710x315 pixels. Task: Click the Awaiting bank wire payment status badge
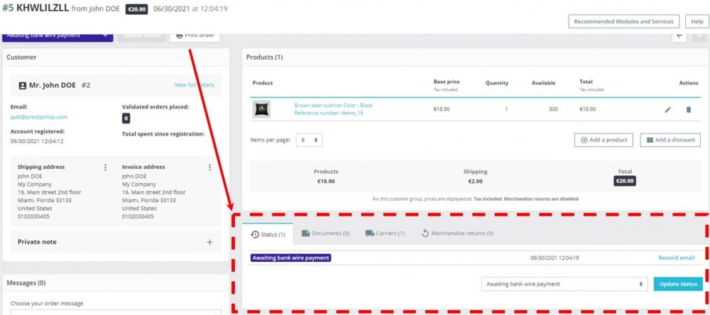pyautogui.click(x=290, y=258)
